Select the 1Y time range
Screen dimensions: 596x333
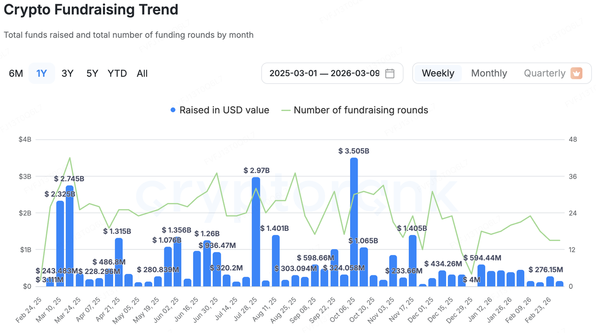pyautogui.click(x=41, y=73)
